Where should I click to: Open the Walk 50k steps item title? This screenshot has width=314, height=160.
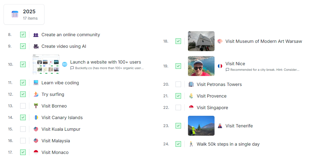pos(228,144)
